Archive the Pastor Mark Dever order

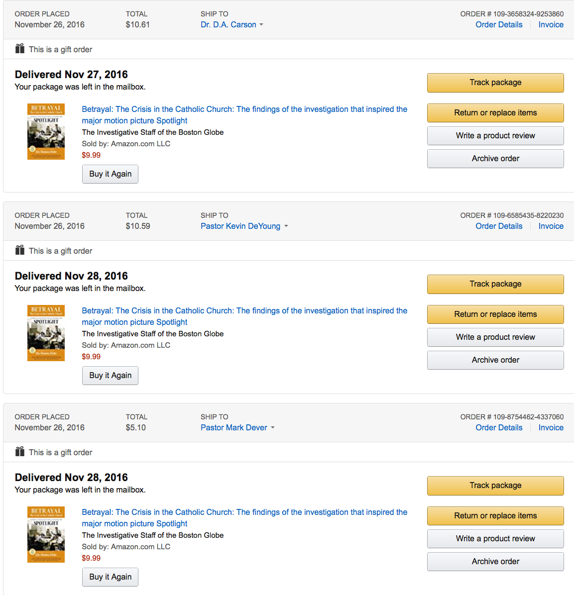[495, 562]
